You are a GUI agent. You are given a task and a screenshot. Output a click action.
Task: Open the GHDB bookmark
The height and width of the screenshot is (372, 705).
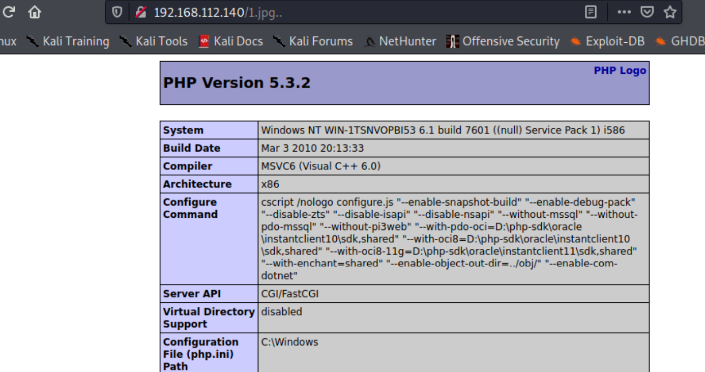click(x=680, y=41)
